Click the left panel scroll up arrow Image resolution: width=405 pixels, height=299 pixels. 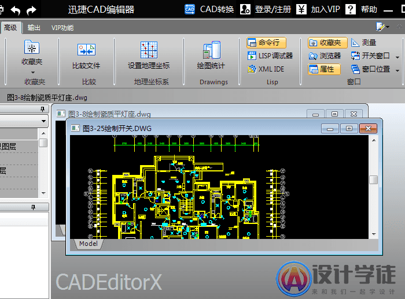(43, 133)
